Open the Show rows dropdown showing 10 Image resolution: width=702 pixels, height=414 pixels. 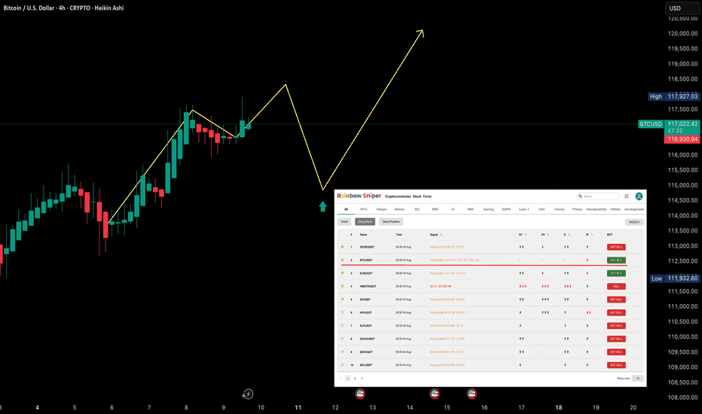pos(638,378)
